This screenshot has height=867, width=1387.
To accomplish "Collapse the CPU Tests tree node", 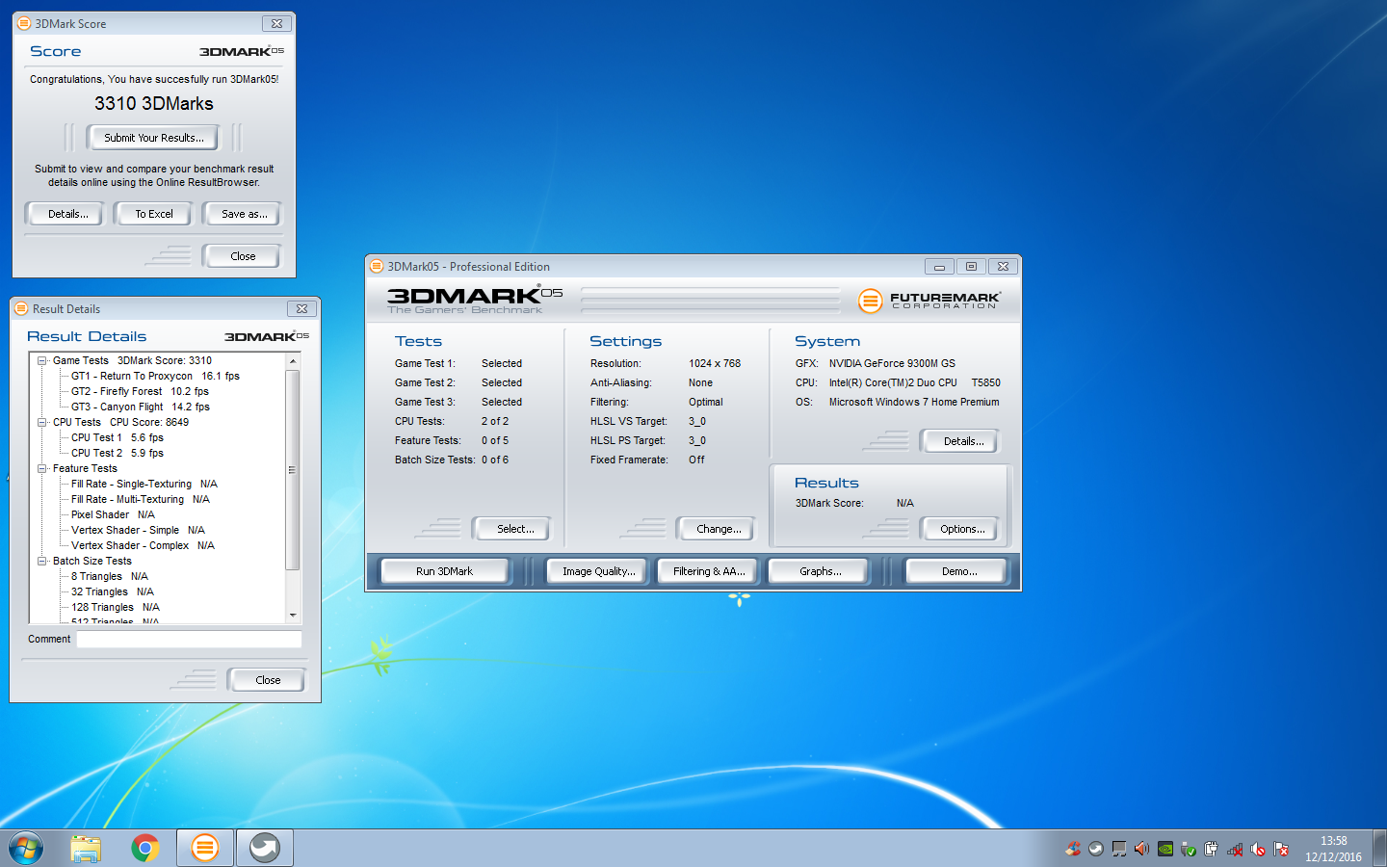I will click(x=41, y=423).
